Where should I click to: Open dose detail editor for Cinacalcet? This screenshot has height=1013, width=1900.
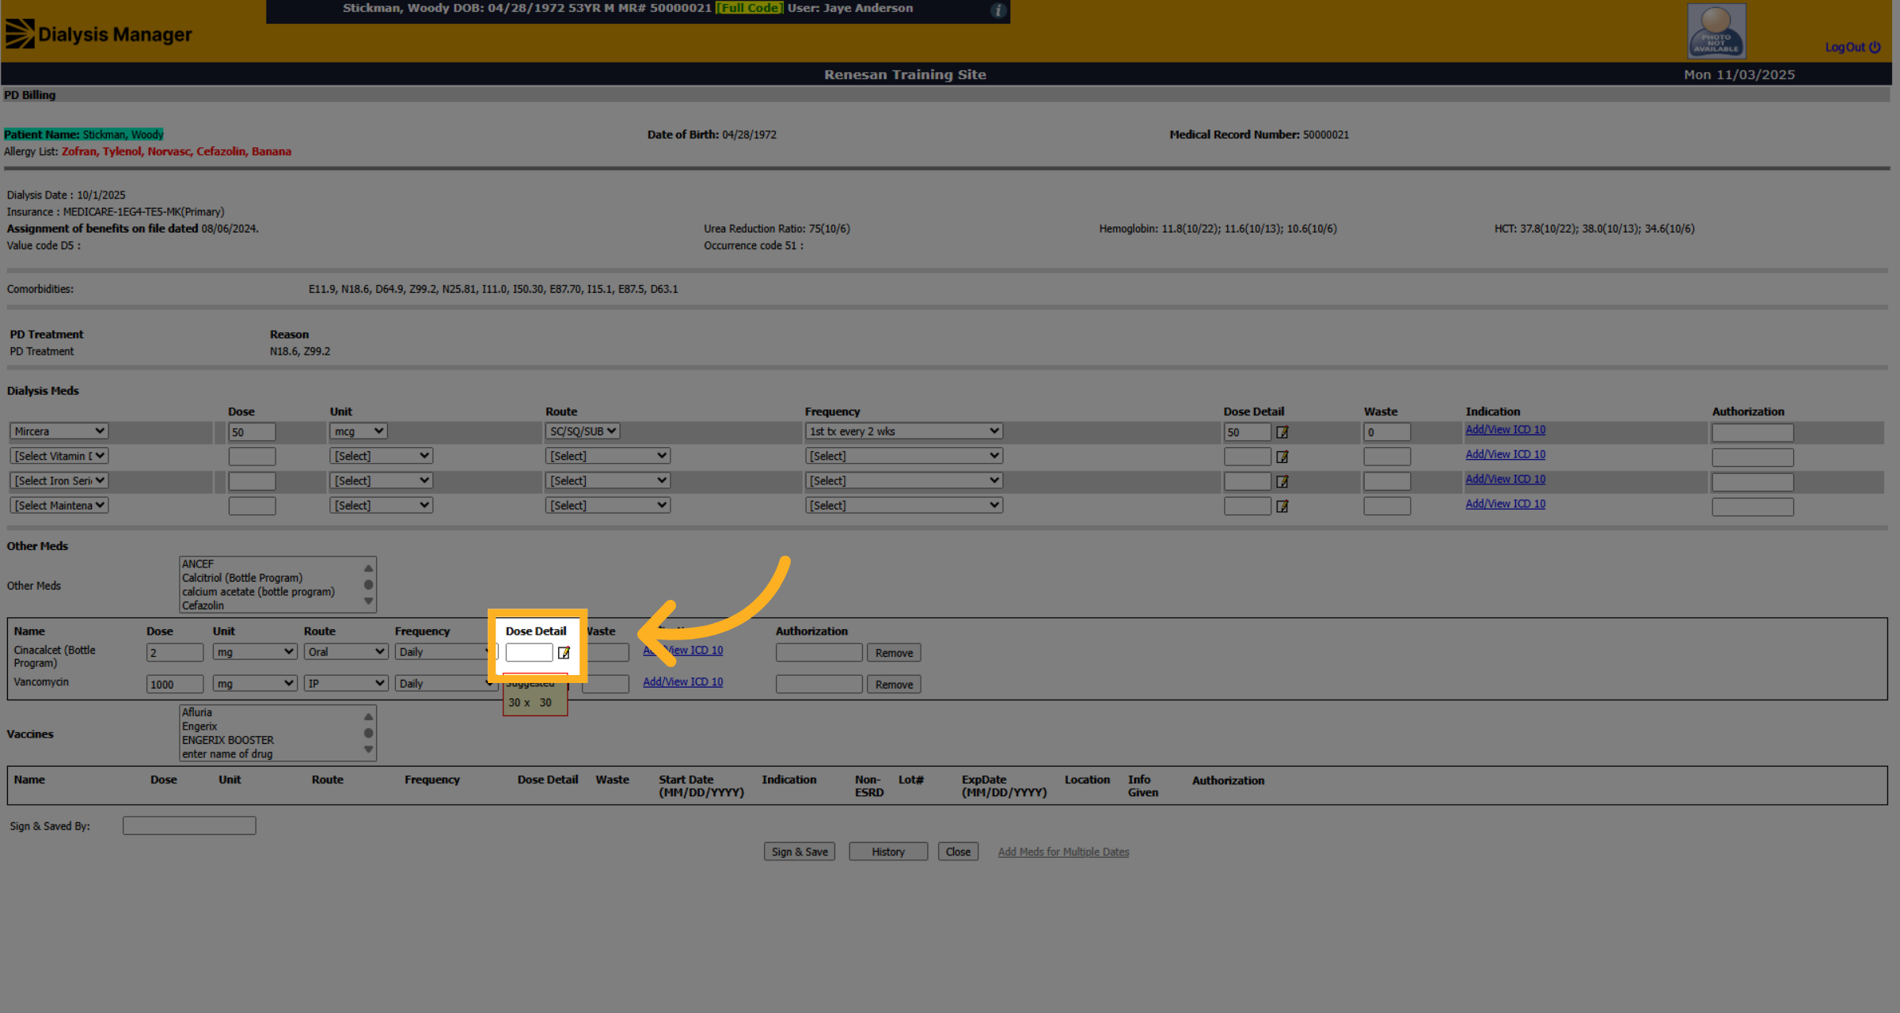[x=564, y=653]
